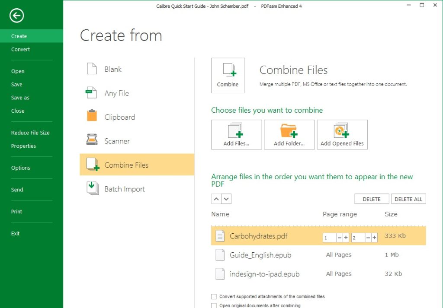Click the Add Files... button

click(237, 134)
